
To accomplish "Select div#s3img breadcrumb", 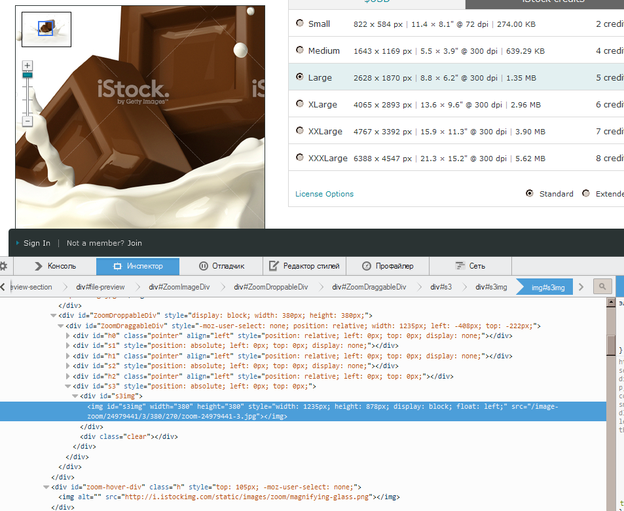I will click(x=491, y=287).
